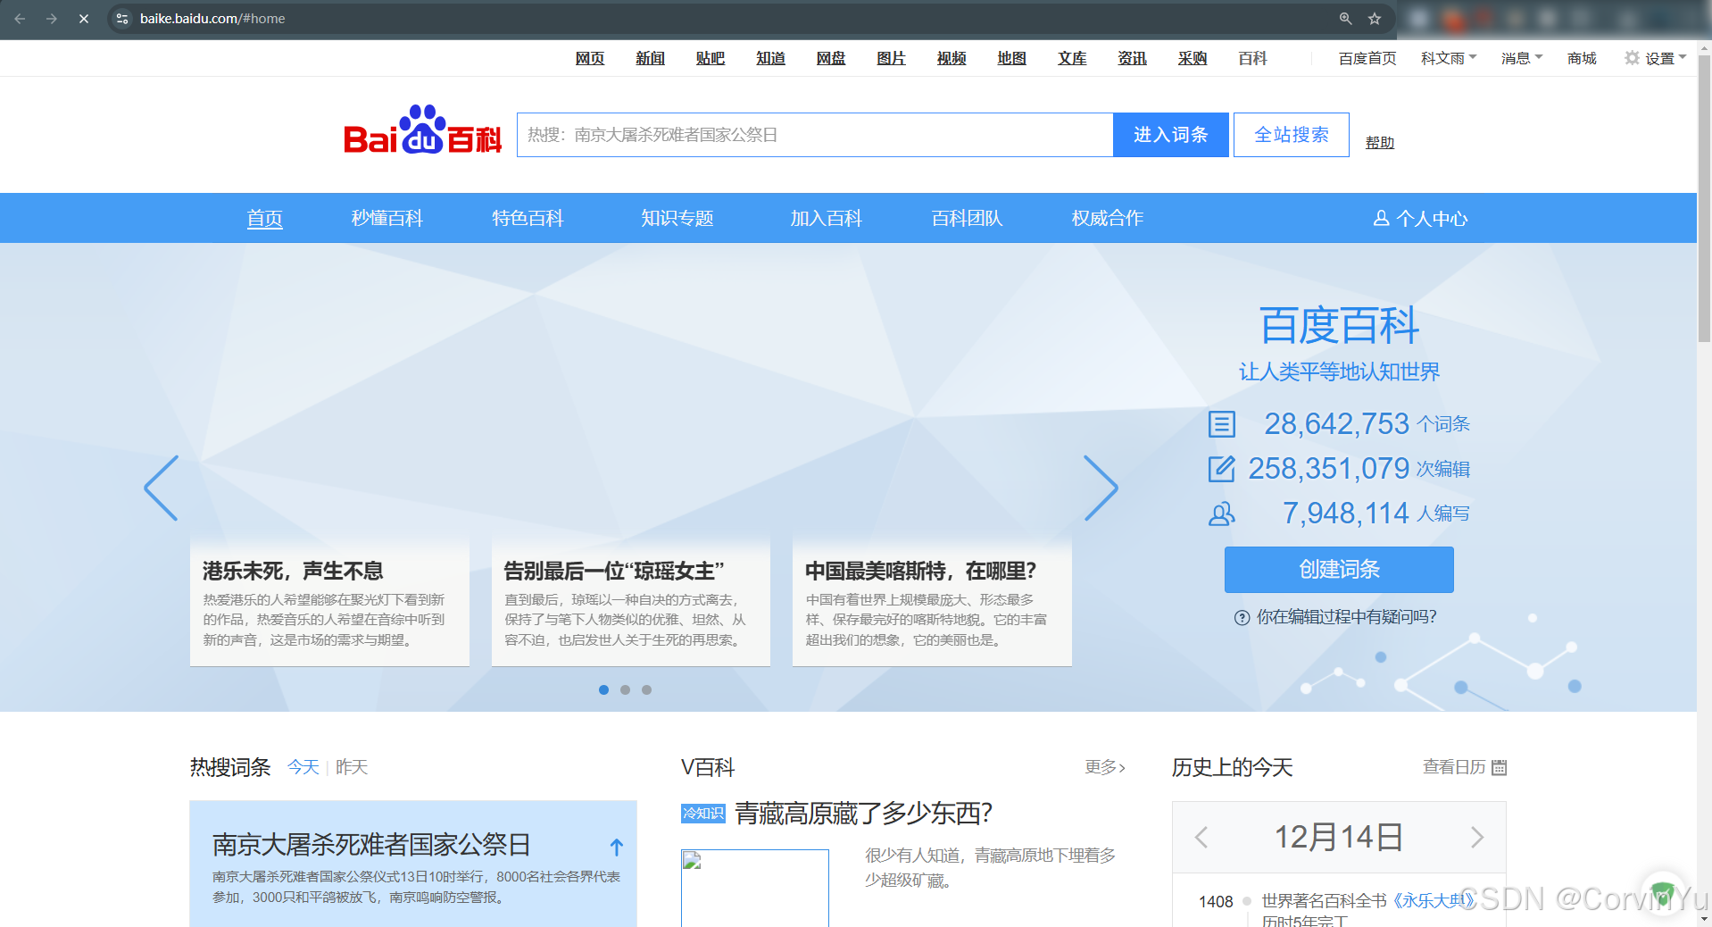Image resolution: width=1712 pixels, height=927 pixels.
Task: Click the zoom magnifier icon in address bar
Action: tap(1346, 18)
